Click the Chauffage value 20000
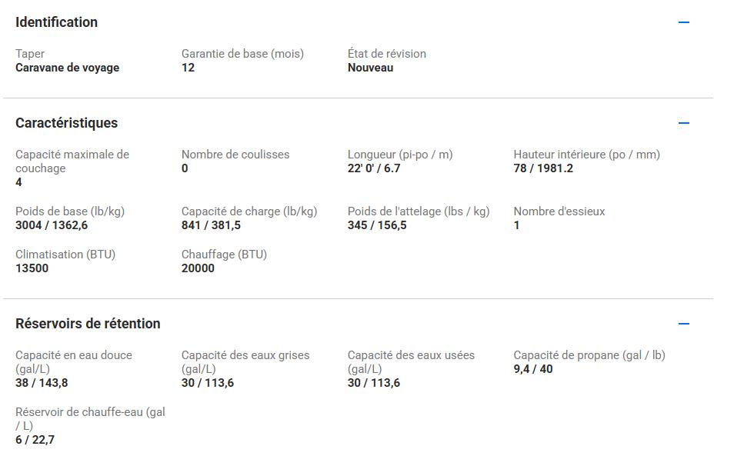Screen dimensions: 744x466 (x=198, y=268)
